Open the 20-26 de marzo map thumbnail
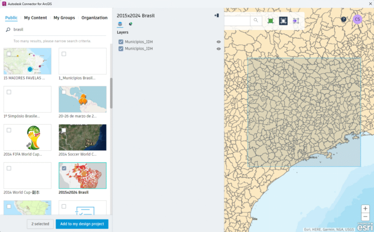374x232 pixels. click(x=83, y=99)
